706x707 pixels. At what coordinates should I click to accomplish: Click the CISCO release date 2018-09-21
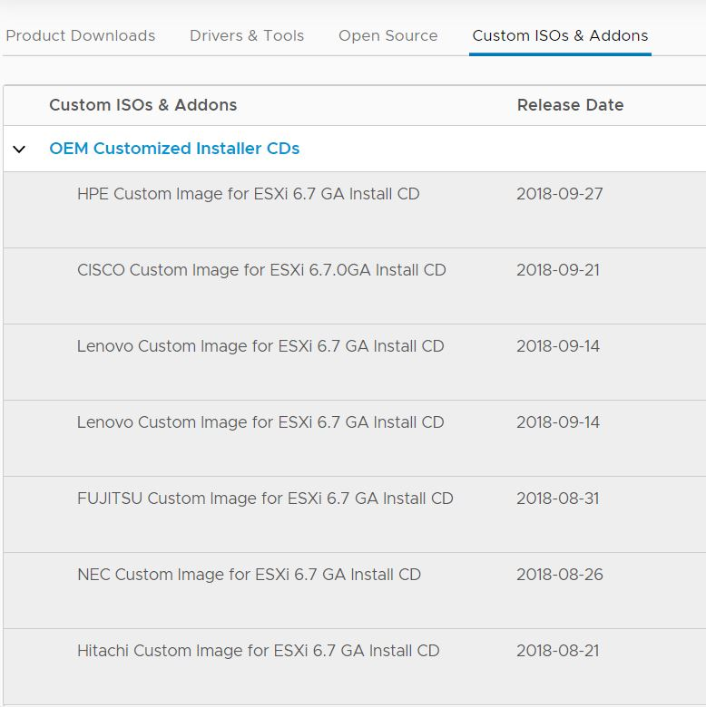click(558, 270)
